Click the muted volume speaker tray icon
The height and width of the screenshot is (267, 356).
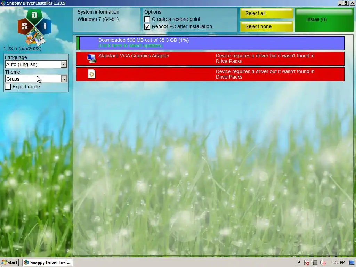point(323,262)
